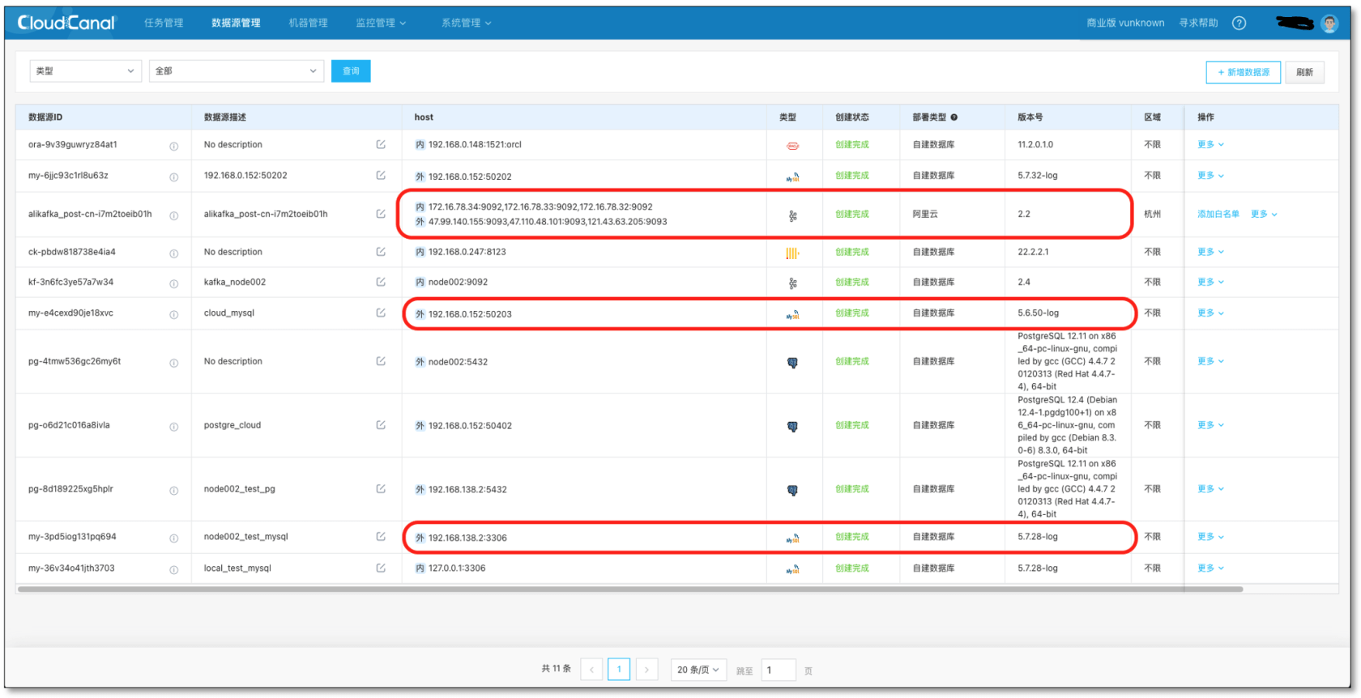Click the CloudCanal logo
This screenshot has width=1361, height=698.
point(67,23)
